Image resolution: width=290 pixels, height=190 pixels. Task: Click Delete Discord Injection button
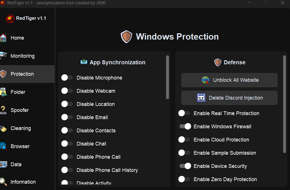click(x=229, y=98)
